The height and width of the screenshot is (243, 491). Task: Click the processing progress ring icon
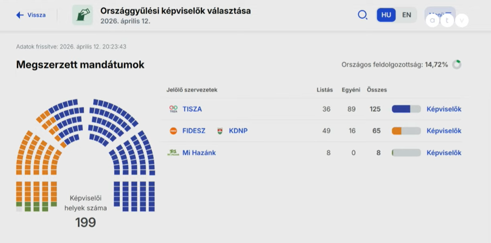coord(457,64)
